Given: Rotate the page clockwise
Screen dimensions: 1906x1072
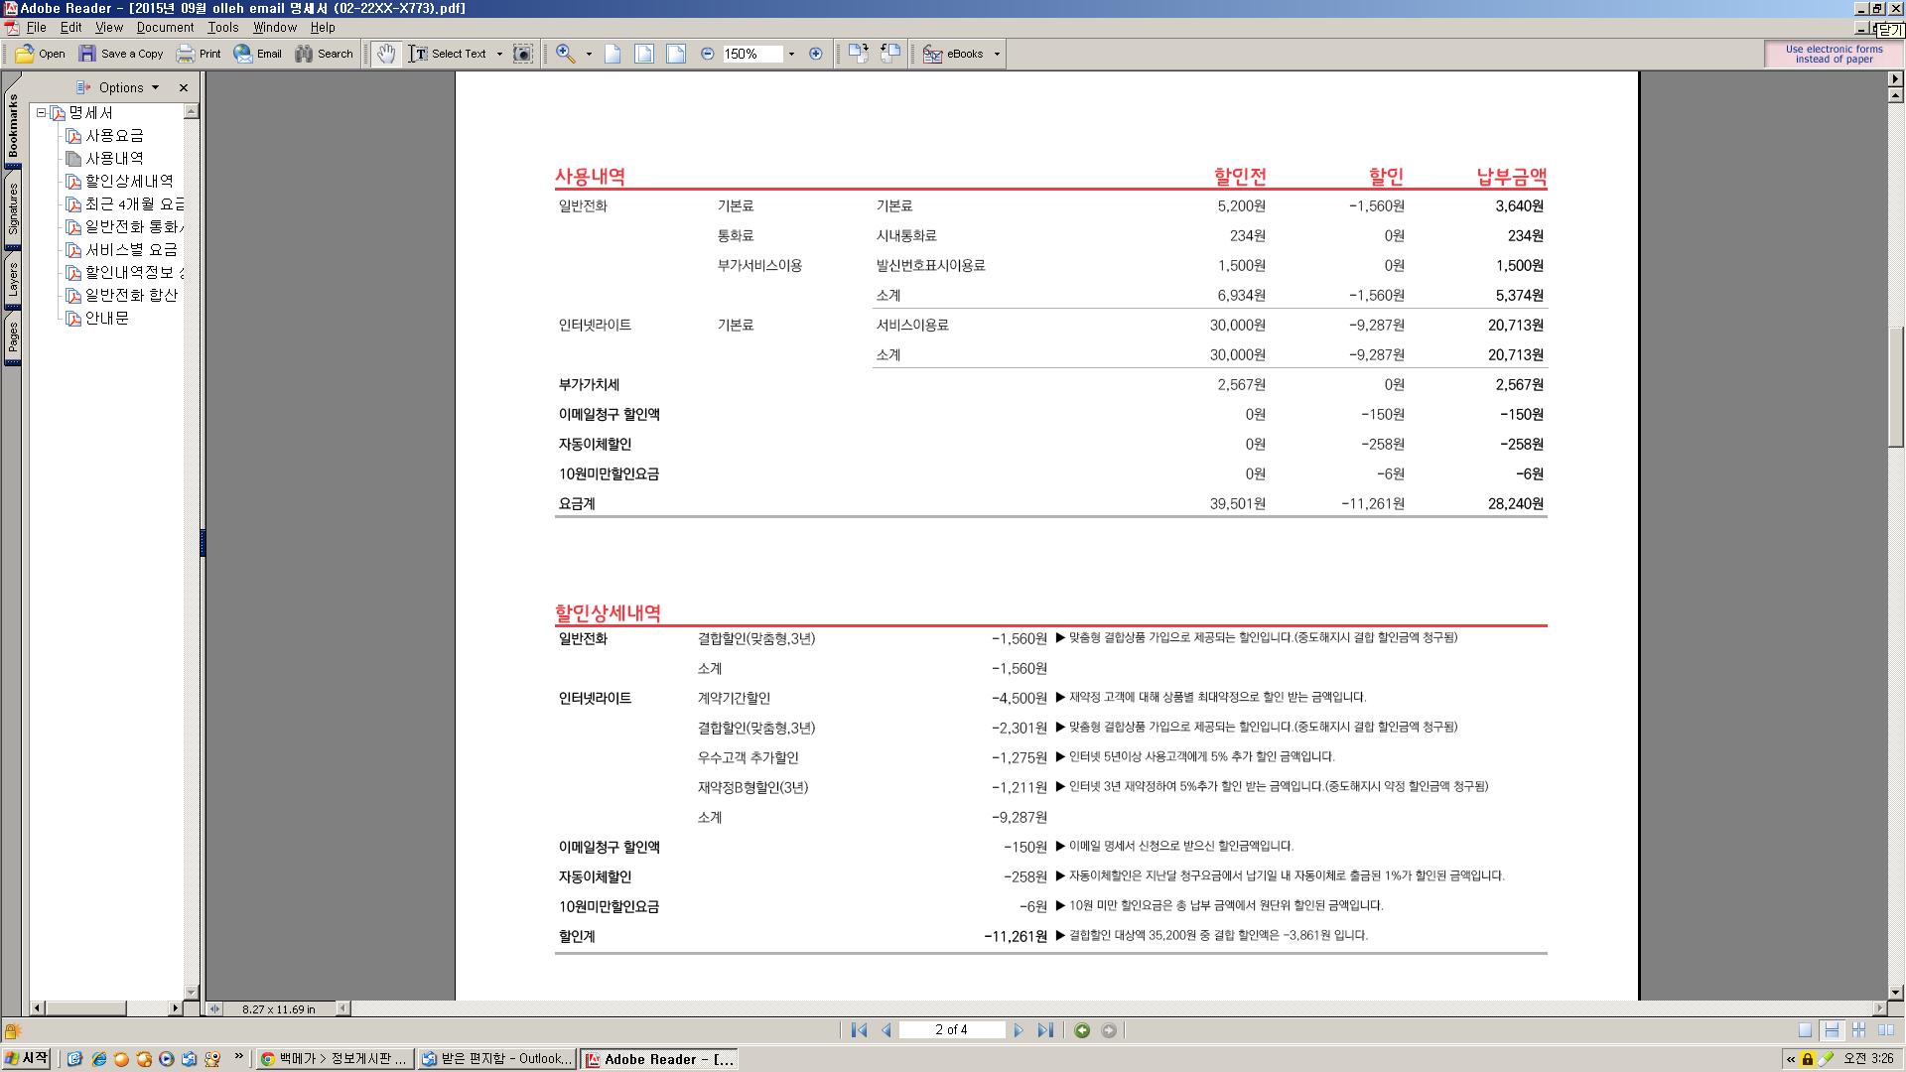Looking at the screenshot, I should pos(859,54).
